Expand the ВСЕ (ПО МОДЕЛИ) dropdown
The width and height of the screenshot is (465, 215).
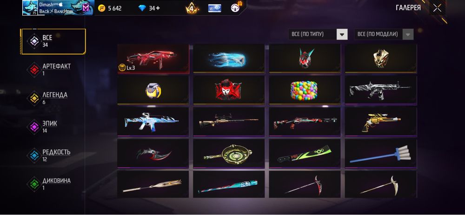[x=384, y=34]
